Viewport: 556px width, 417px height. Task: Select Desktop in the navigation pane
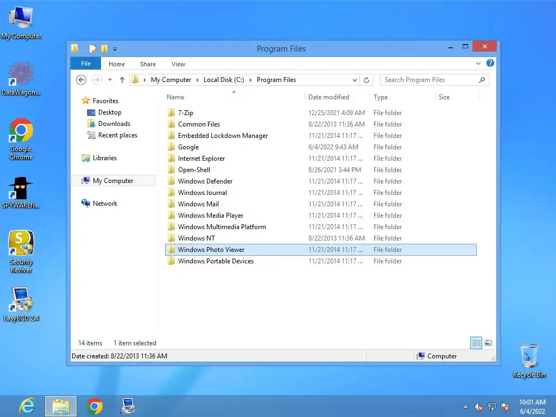click(104, 112)
